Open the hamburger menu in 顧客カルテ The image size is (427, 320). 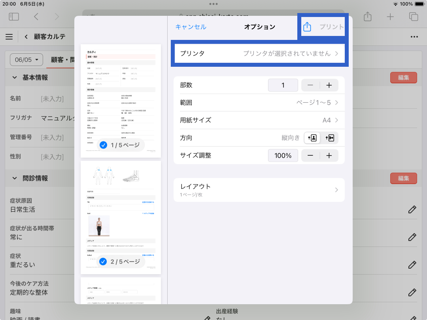[x=9, y=36]
